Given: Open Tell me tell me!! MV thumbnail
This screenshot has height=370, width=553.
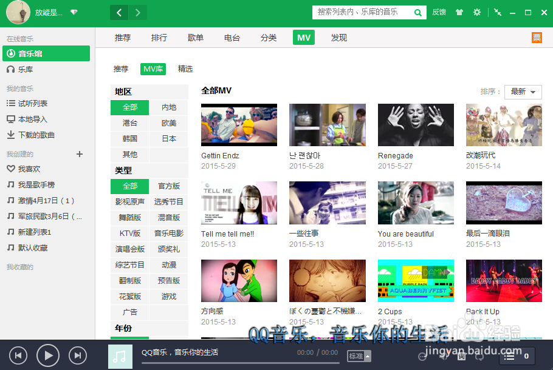Looking at the screenshot, I should point(239,203).
